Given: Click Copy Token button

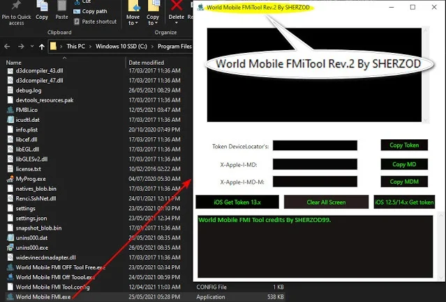Looking at the screenshot, I should 404,145.
